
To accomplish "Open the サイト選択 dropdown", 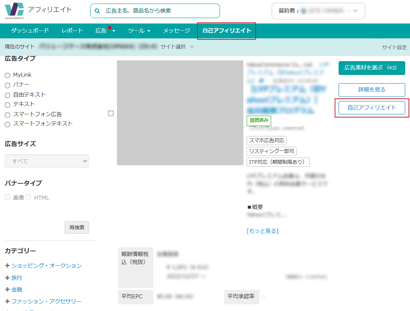I will [x=177, y=47].
